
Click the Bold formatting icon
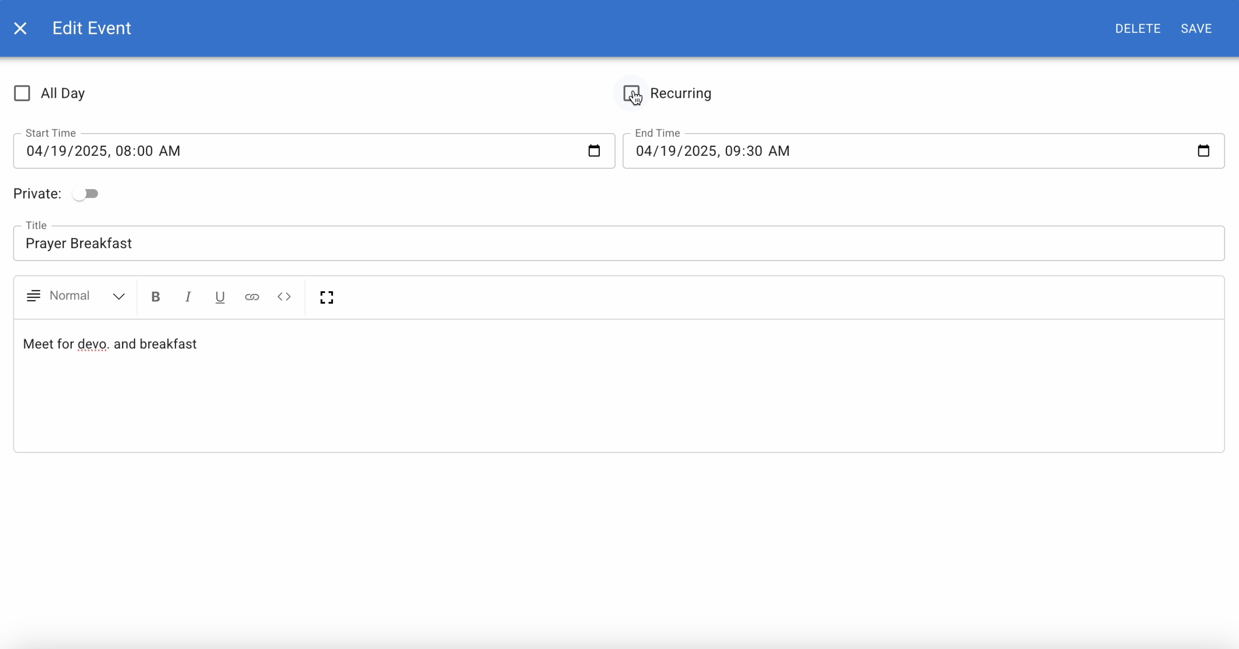155,297
